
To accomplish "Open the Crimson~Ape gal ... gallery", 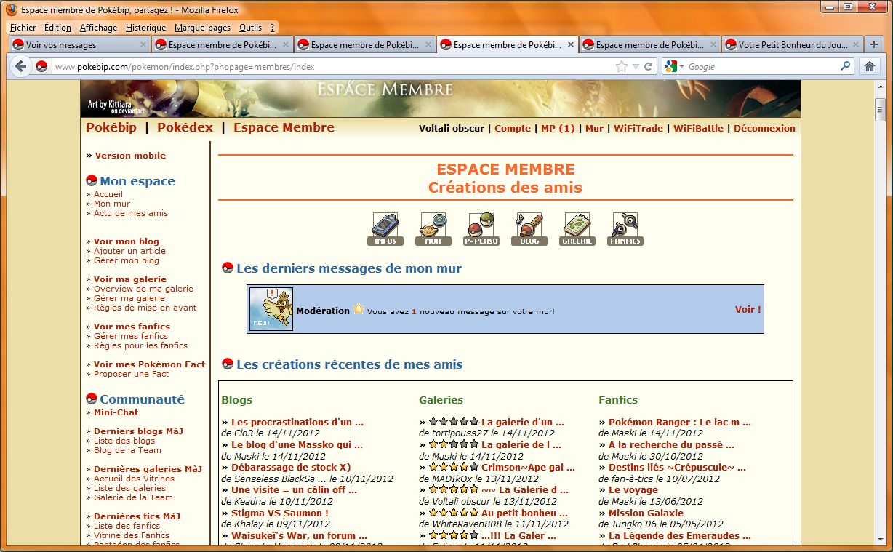I will coord(528,467).
